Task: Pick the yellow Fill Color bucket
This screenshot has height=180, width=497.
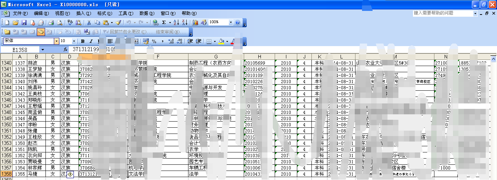Action: pyautogui.click(x=221, y=41)
